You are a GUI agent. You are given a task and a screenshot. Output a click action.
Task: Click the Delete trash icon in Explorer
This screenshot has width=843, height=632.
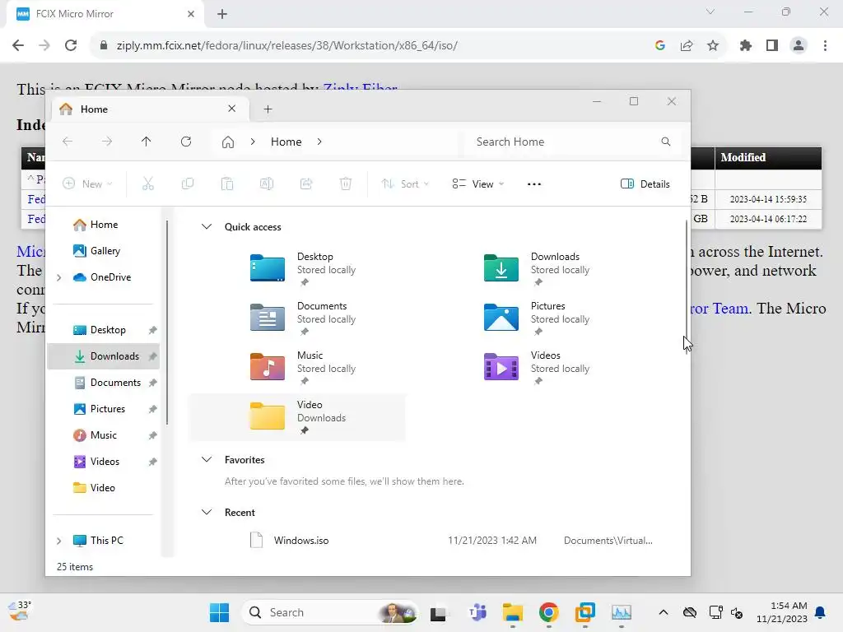[x=346, y=184]
